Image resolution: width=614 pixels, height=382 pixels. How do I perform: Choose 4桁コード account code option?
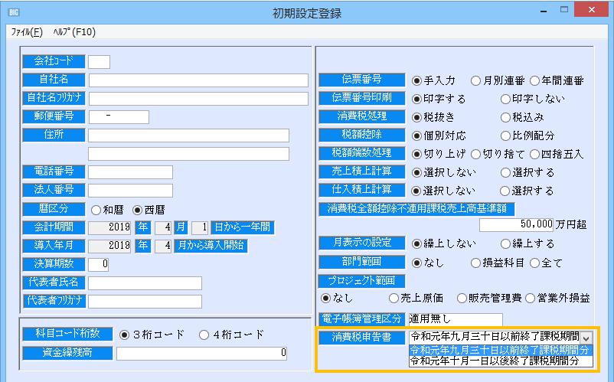[204, 335]
